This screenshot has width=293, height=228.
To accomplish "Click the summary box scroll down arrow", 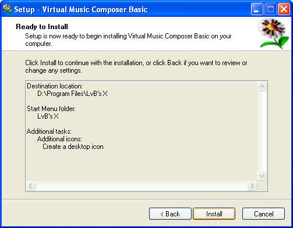I will tap(262, 176).
